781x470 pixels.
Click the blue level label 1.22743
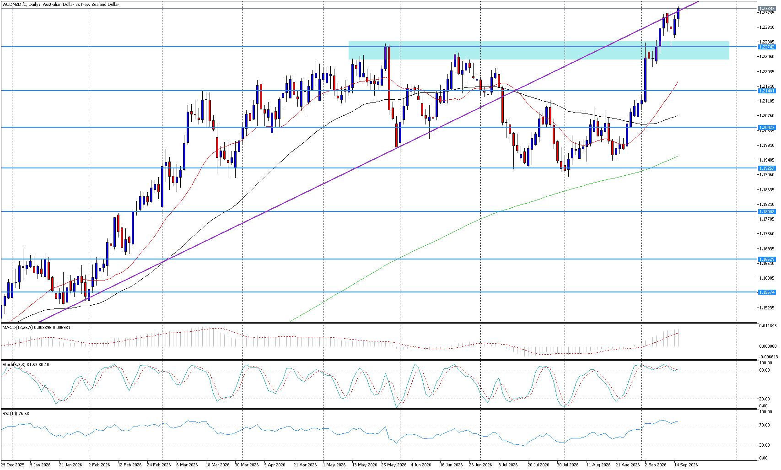[767, 47]
